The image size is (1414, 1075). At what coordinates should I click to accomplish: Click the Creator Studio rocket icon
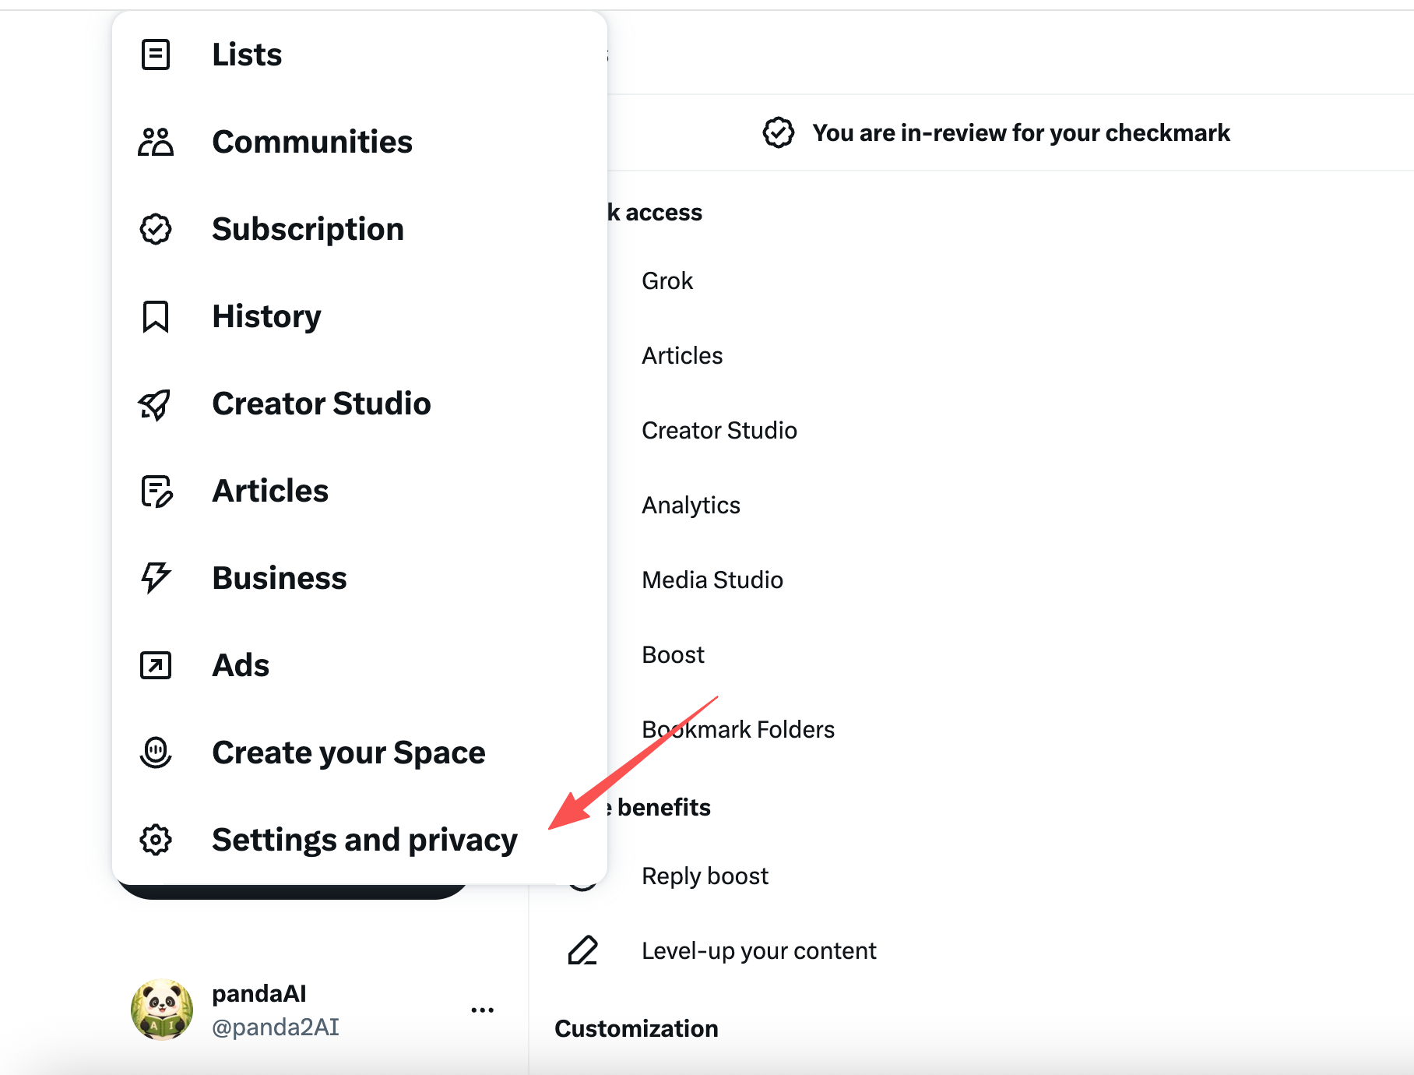coord(156,404)
